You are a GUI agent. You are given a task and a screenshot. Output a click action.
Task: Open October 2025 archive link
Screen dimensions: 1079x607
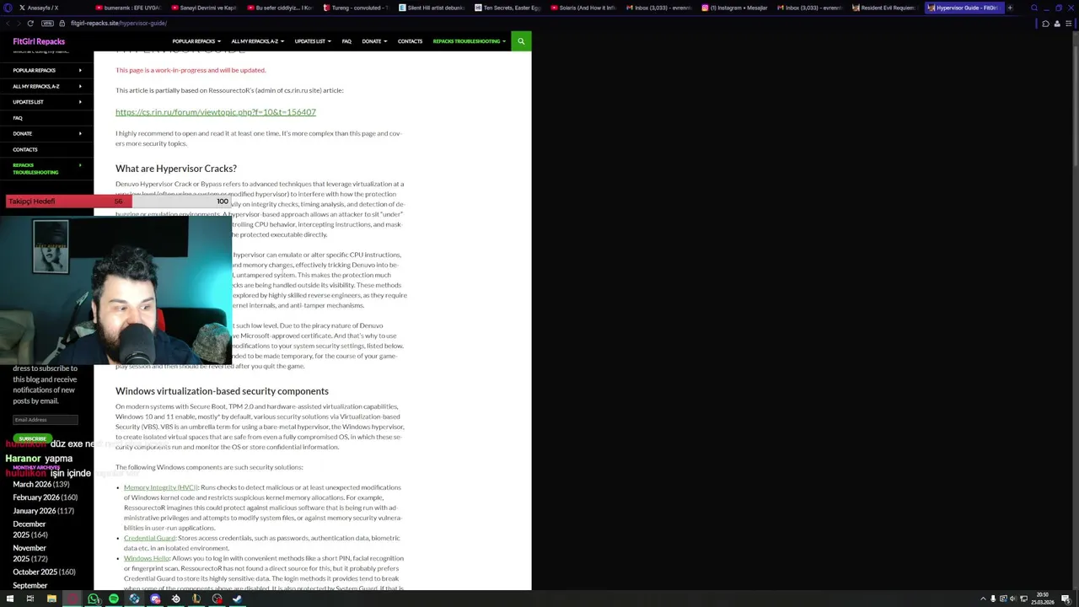pos(34,572)
